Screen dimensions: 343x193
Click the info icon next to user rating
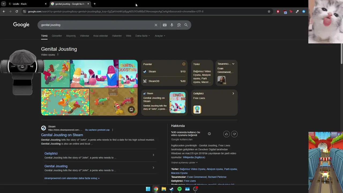pyautogui.click(x=209, y=134)
